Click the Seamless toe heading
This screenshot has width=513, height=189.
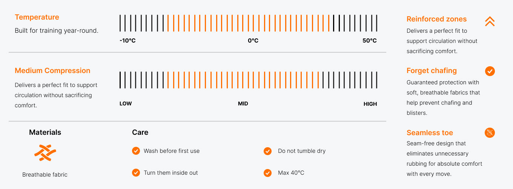[430, 133]
